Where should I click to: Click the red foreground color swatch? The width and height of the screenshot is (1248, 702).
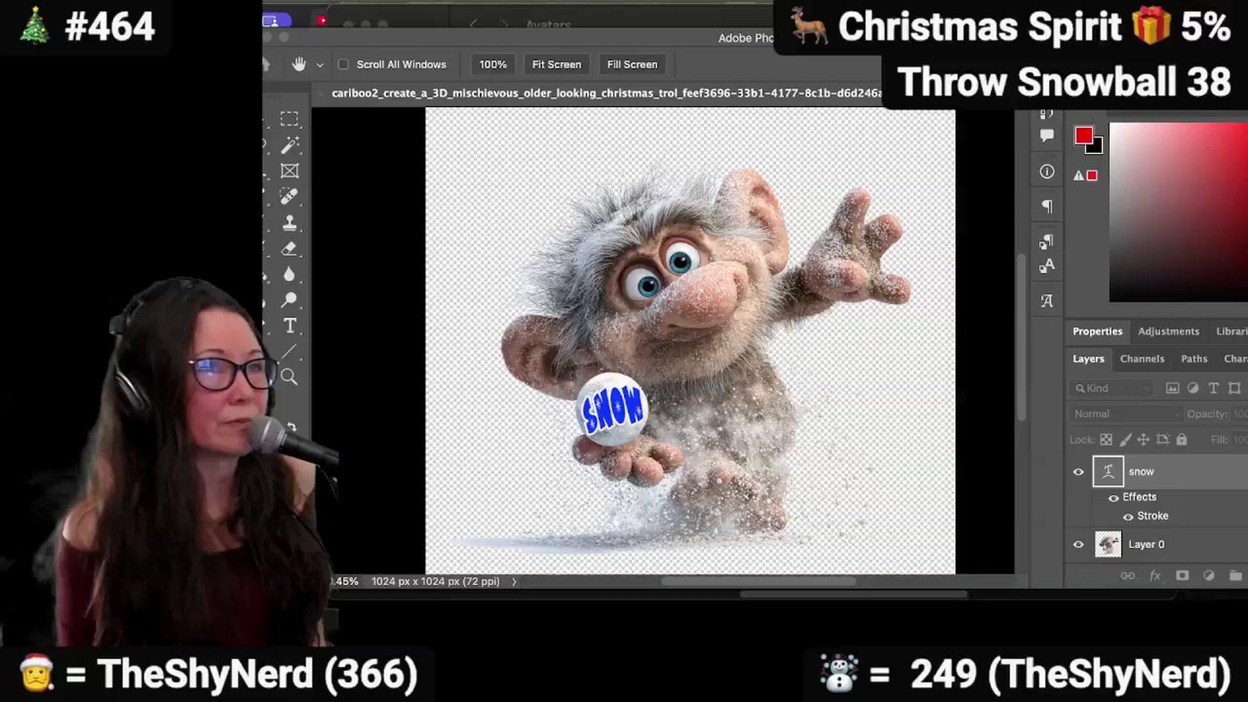pos(1084,135)
